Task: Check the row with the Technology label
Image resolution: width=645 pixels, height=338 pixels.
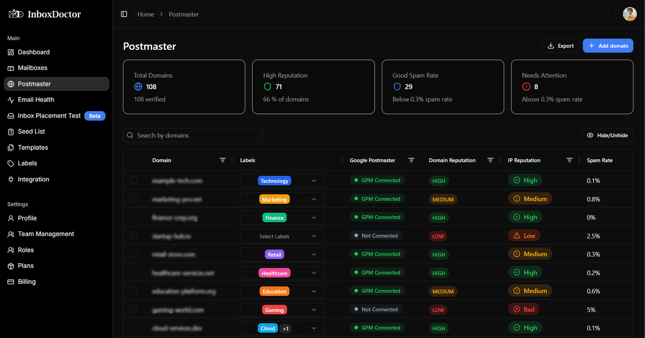Action: click(x=134, y=180)
